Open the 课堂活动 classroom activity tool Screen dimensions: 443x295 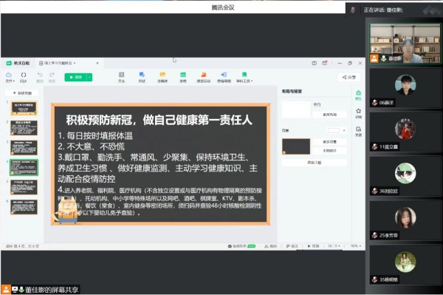[204, 75]
